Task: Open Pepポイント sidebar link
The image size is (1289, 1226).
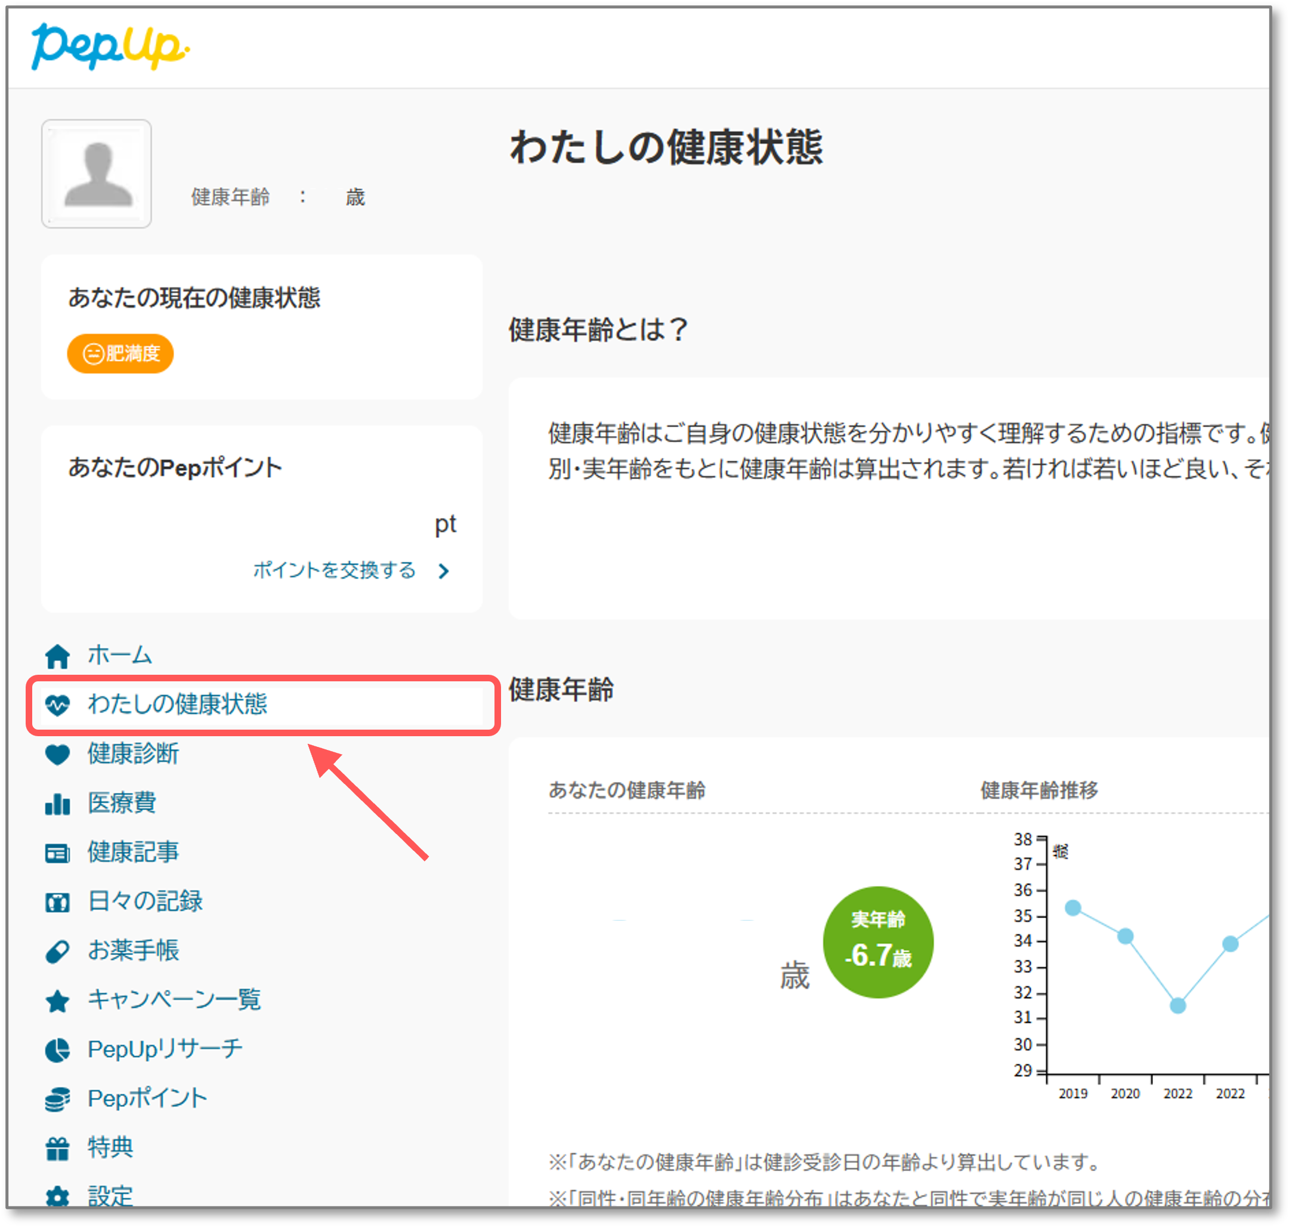Action: coord(147,1098)
